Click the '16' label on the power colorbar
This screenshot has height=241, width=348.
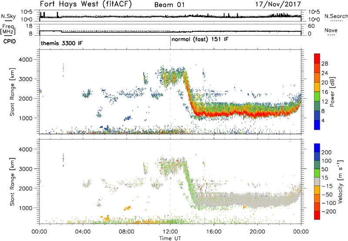click(x=325, y=92)
